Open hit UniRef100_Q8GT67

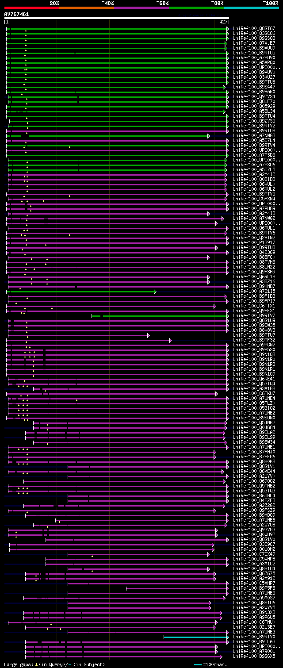254,28
